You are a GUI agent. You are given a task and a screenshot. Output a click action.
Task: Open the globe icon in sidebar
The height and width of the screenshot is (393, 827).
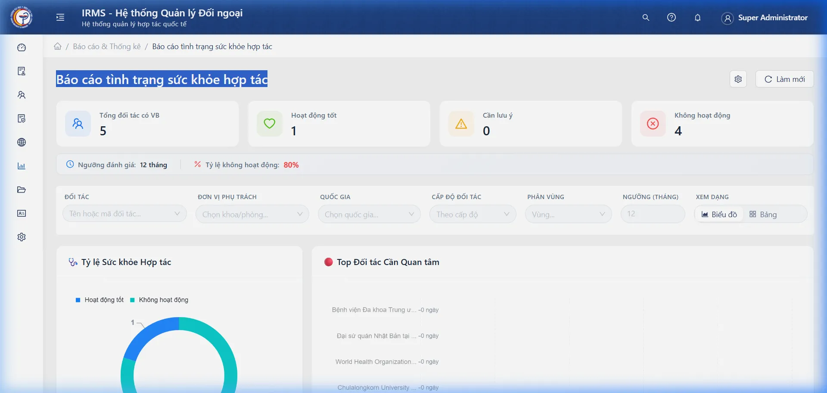click(22, 142)
